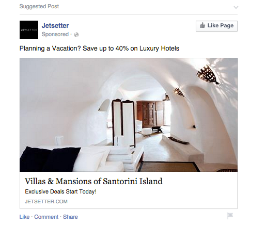Click the thumbs-up icon in Like Page

click(x=202, y=25)
